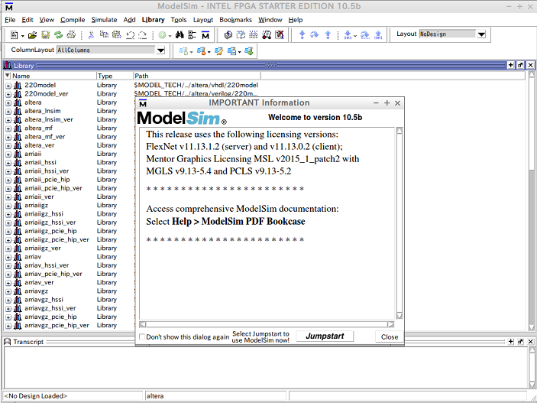The width and height of the screenshot is (537, 403).
Task: Expand the altera_lnsim library node
Action: coord(8,111)
